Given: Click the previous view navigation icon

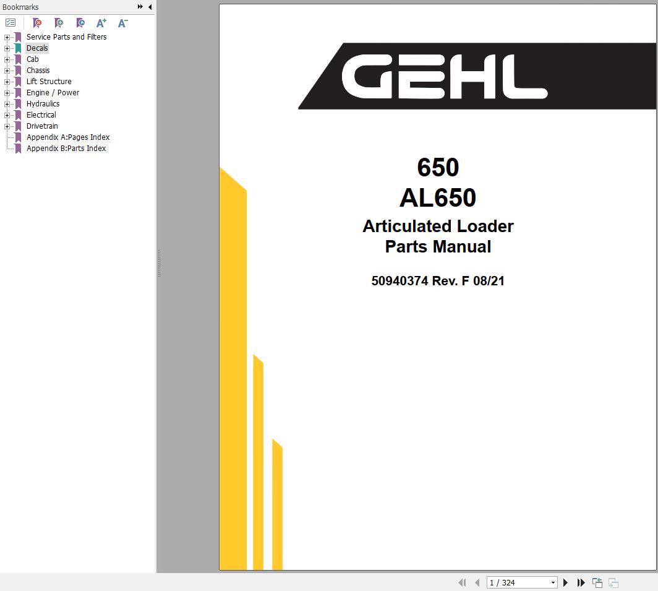Looking at the screenshot, I should point(597,582).
